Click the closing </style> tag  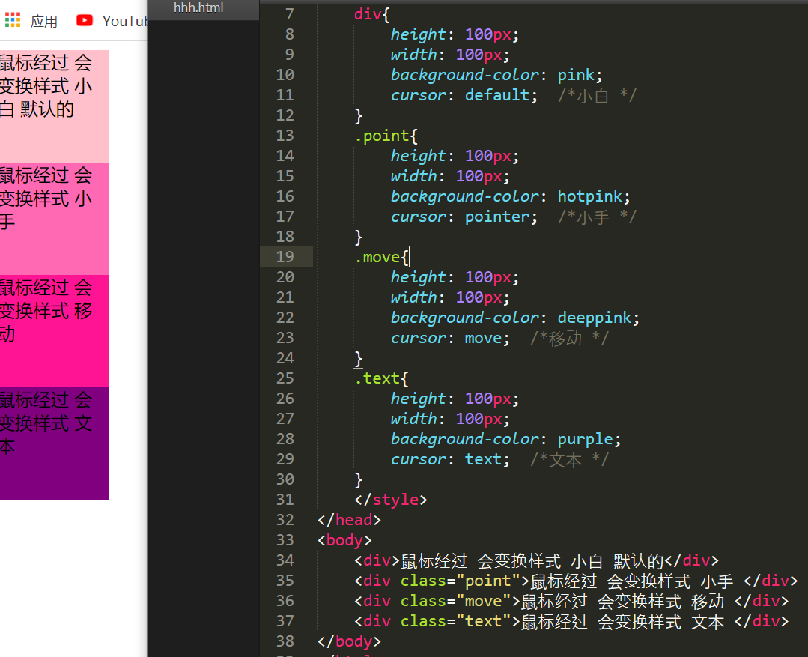coord(391,500)
